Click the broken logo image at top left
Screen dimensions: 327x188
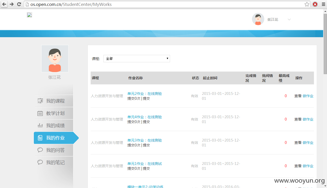click(29, 15)
